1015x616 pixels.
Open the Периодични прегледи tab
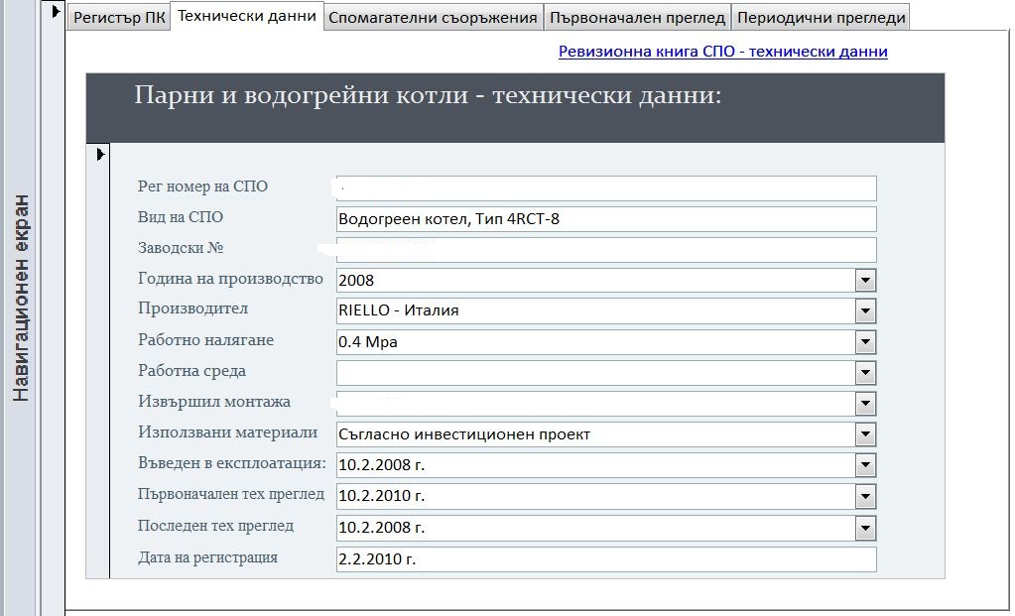[821, 18]
